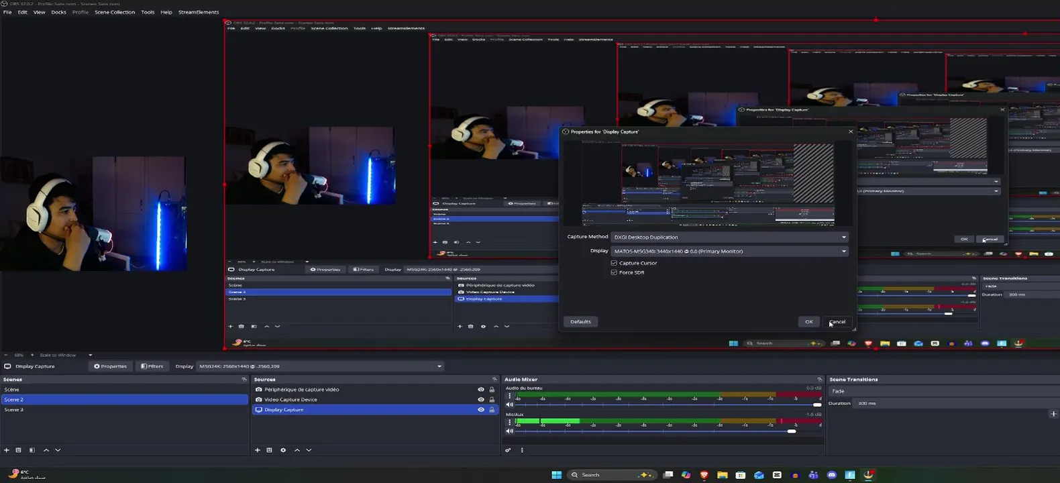Viewport: 1060px width, 483px height.
Task: Lock the Périphérique de capture vidéo source in main Sources
Action: click(x=492, y=390)
